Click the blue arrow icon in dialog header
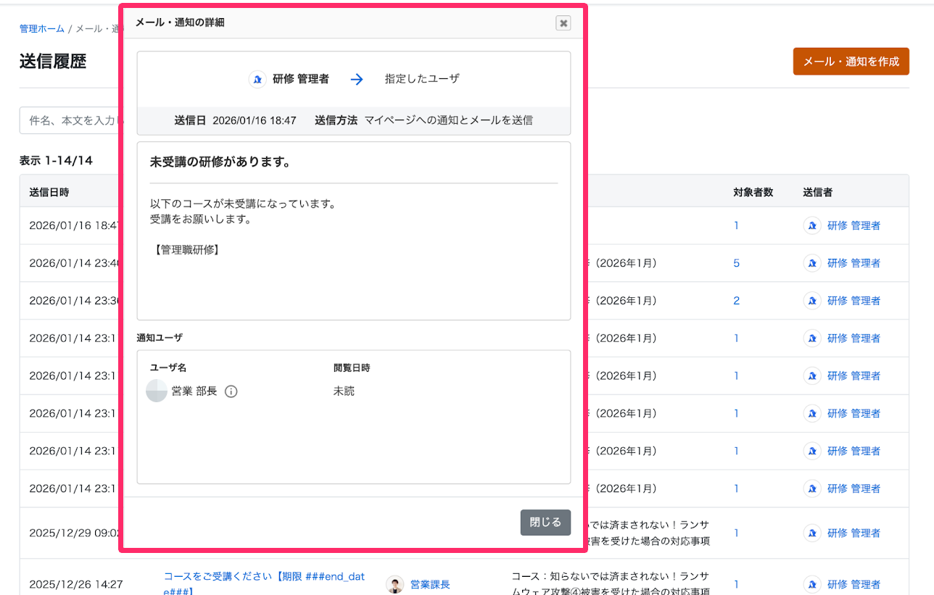This screenshot has width=934, height=595. [x=357, y=80]
